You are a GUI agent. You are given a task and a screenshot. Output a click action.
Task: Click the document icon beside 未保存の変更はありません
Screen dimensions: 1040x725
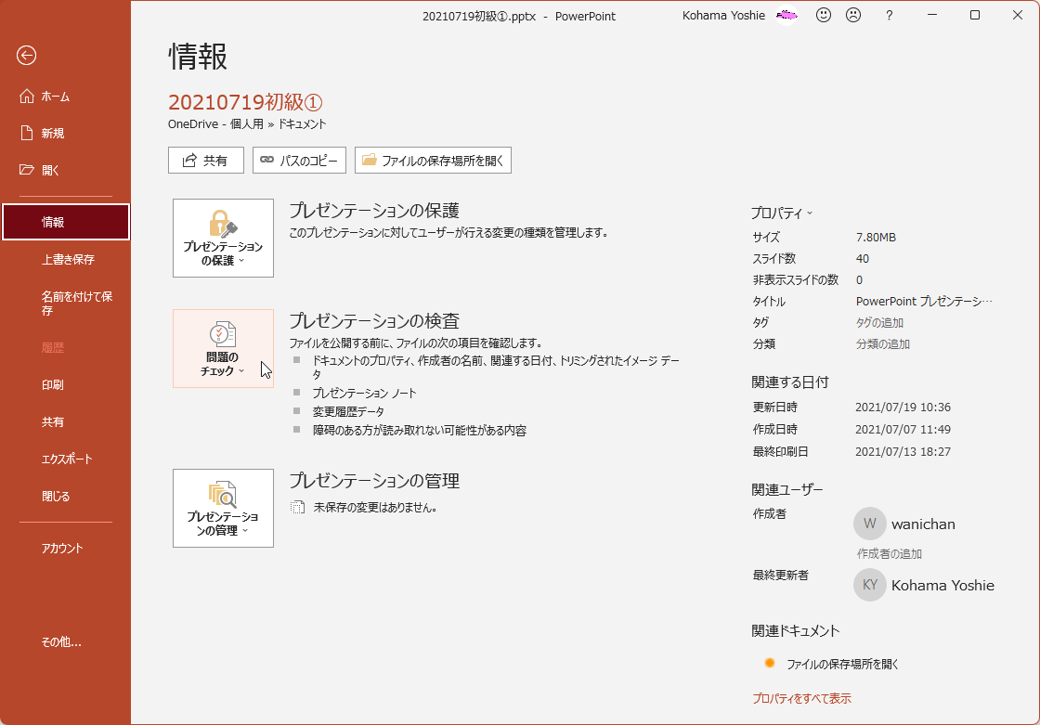pos(298,508)
